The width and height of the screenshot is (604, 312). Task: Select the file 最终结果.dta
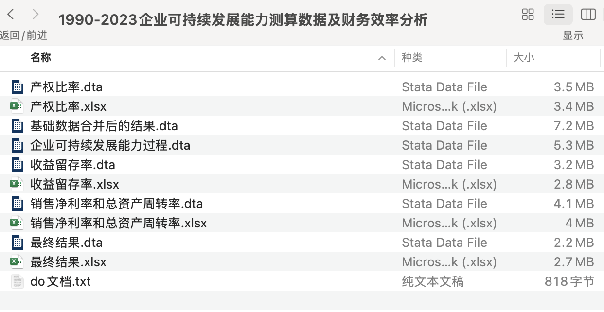click(x=67, y=243)
